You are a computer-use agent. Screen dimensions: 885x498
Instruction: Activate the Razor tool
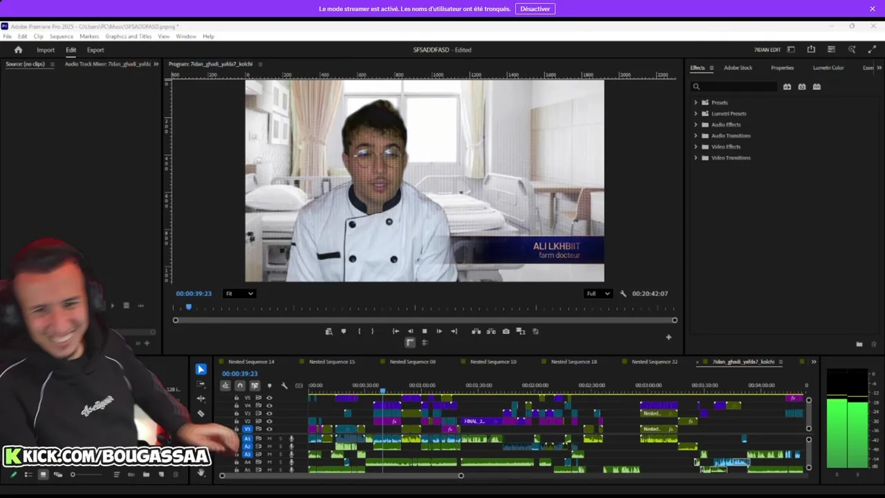pos(201,414)
